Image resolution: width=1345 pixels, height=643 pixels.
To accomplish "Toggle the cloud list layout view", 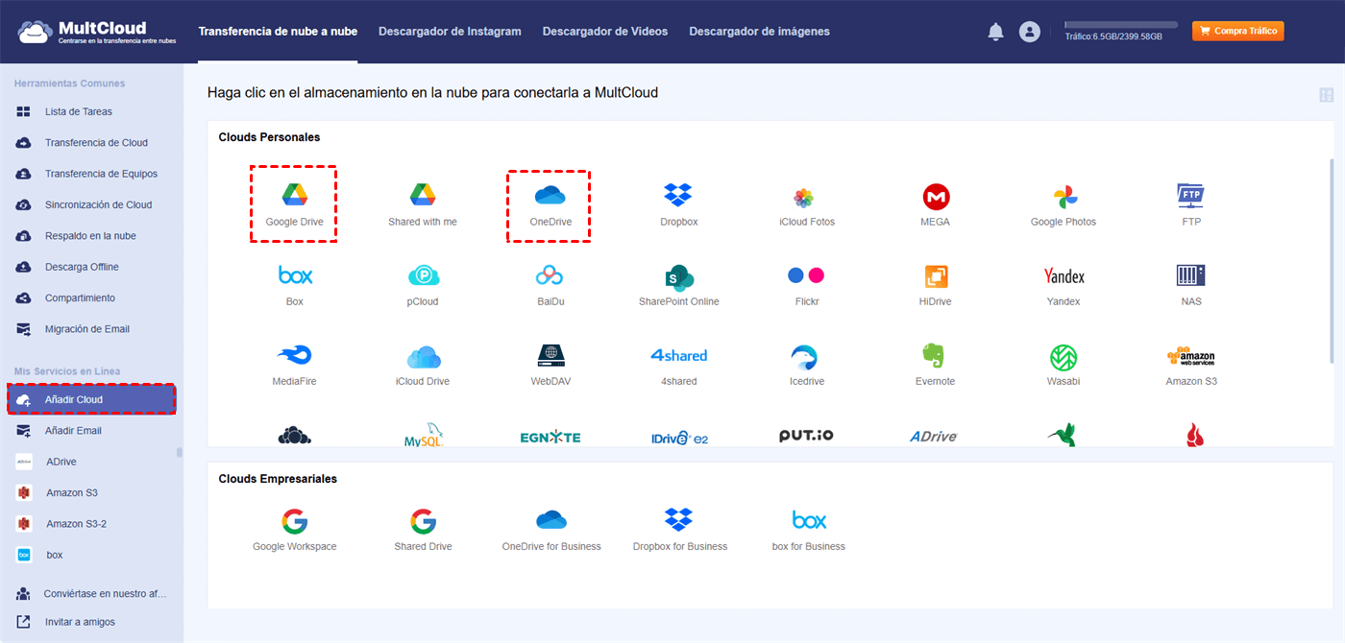I will pos(1326,95).
